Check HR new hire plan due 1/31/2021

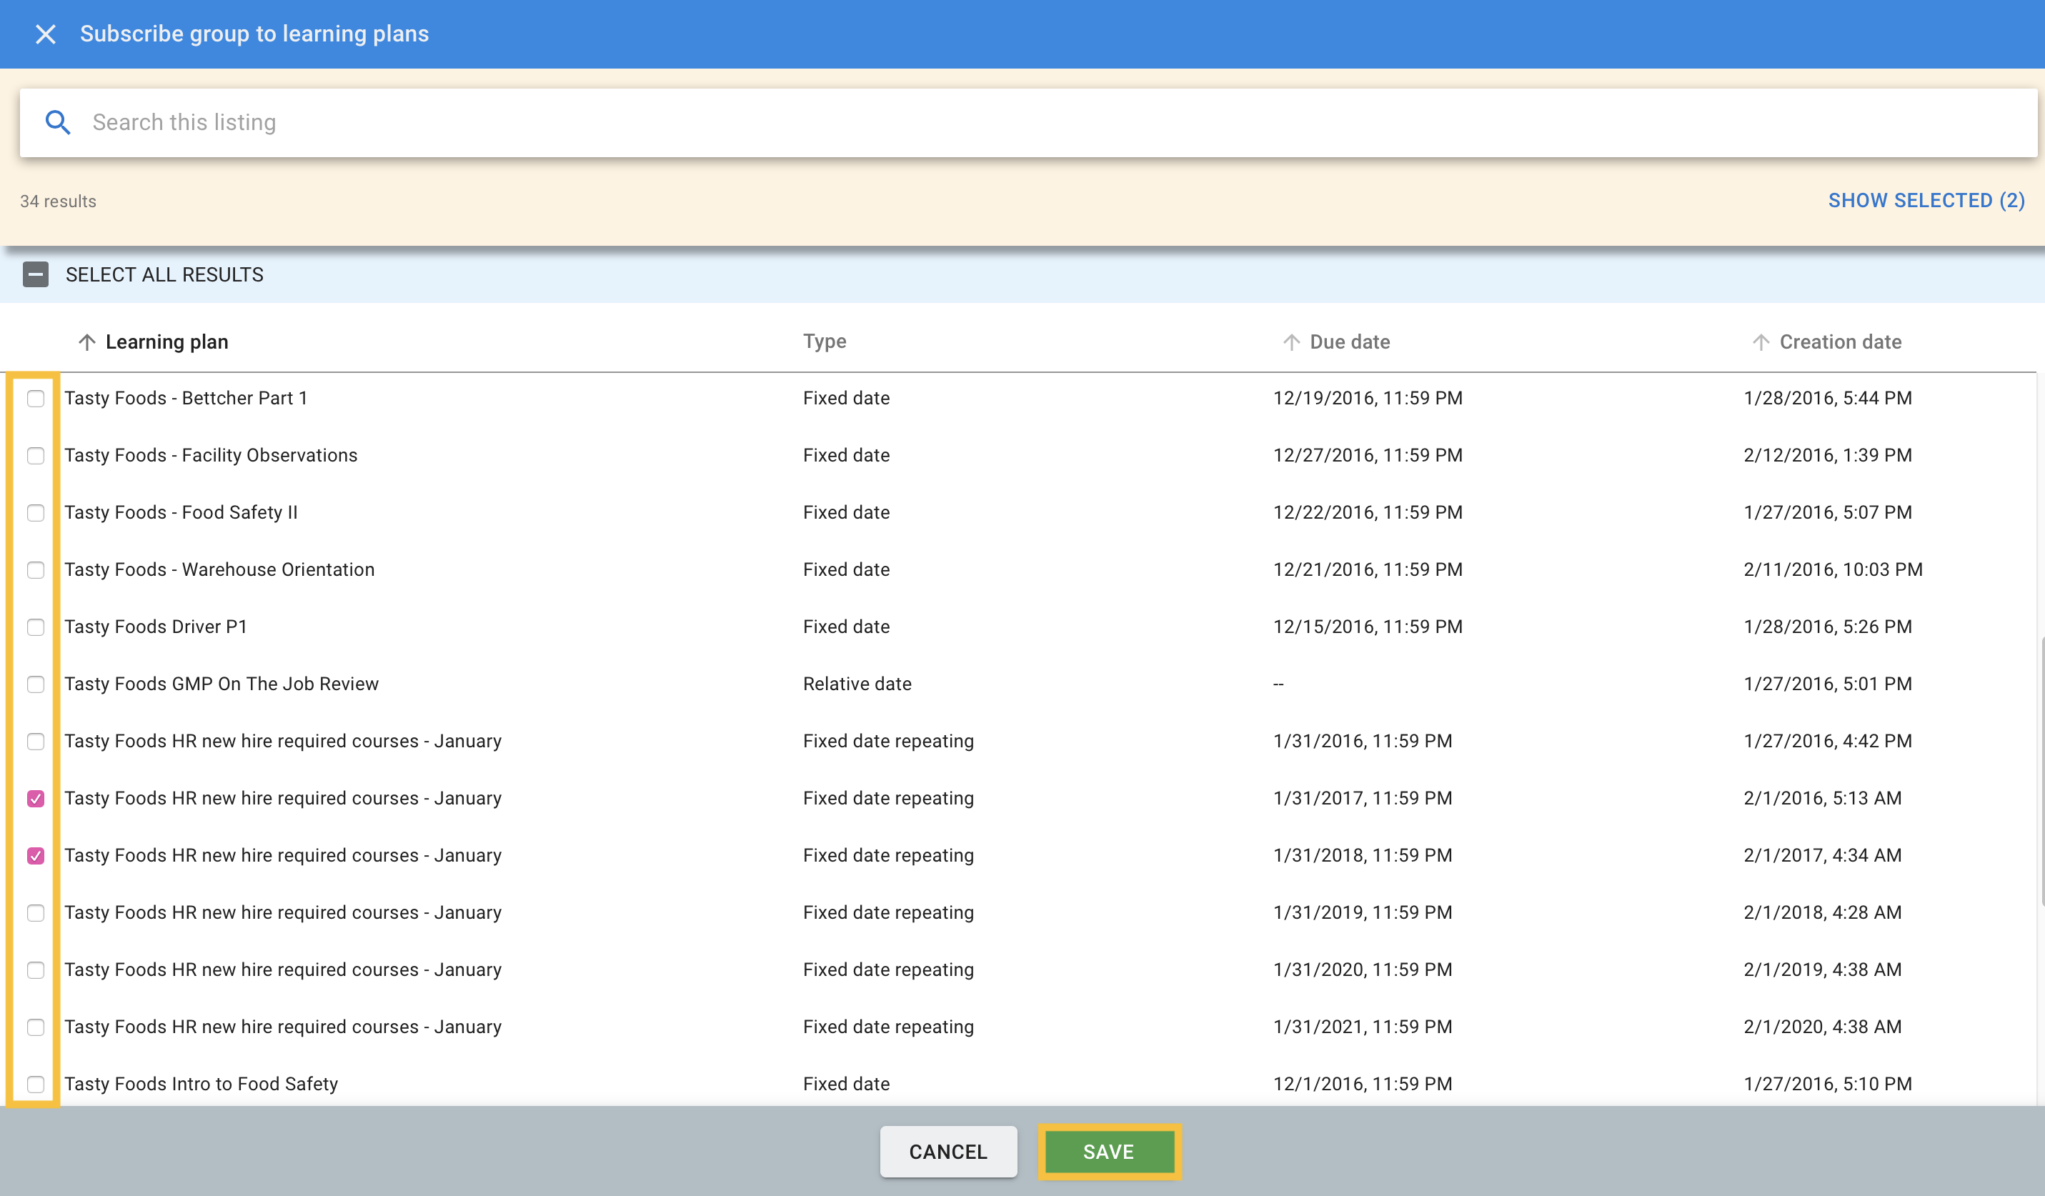(x=36, y=1027)
